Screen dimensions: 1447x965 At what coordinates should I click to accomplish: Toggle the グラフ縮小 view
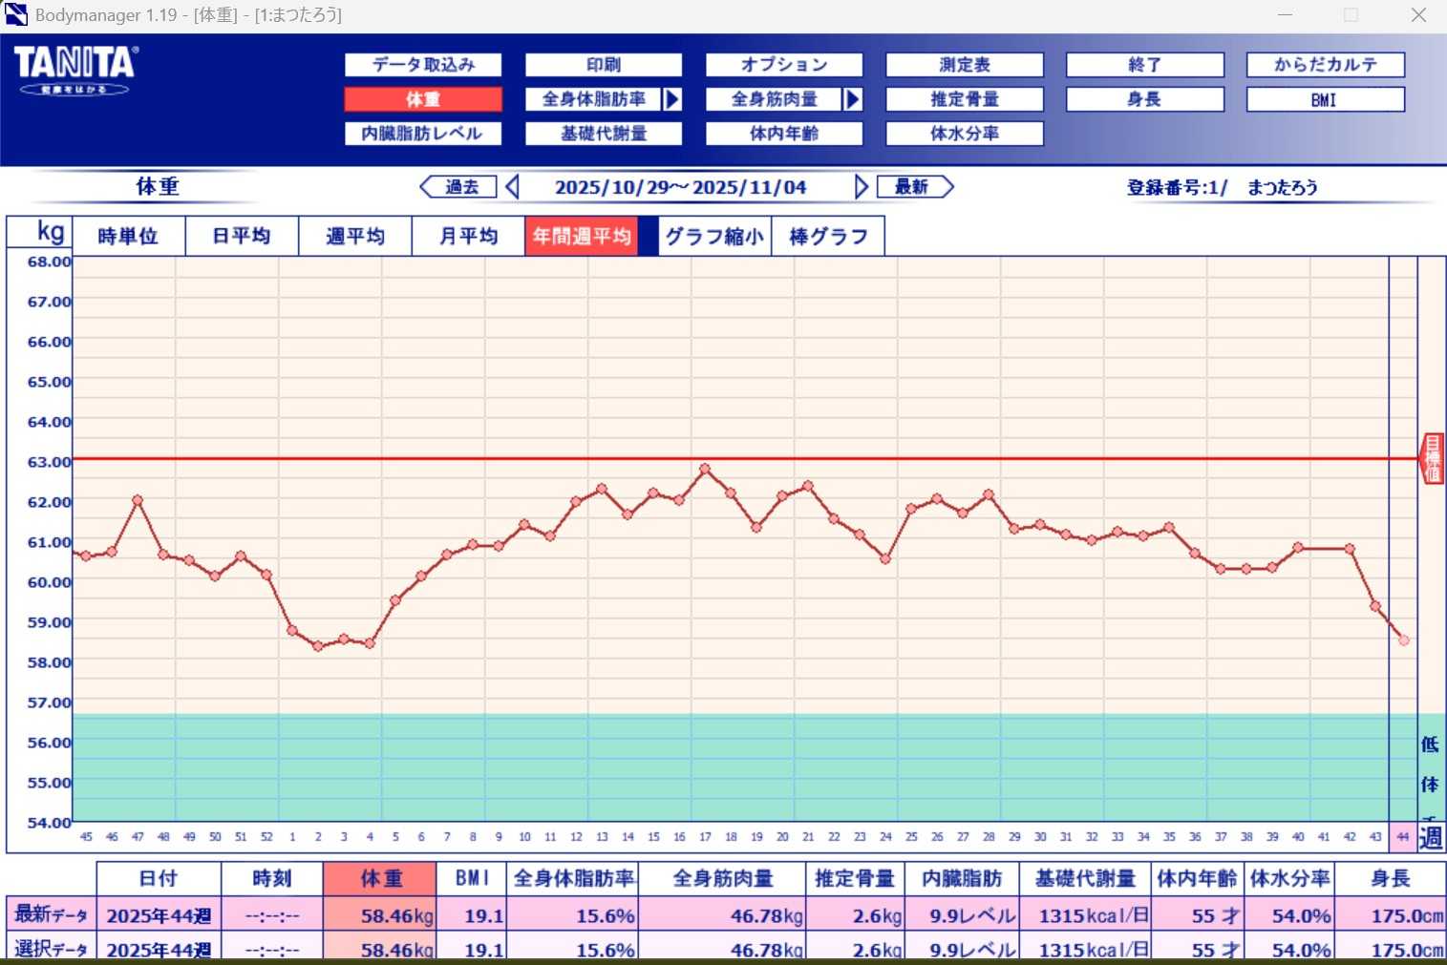click(714, 236)
